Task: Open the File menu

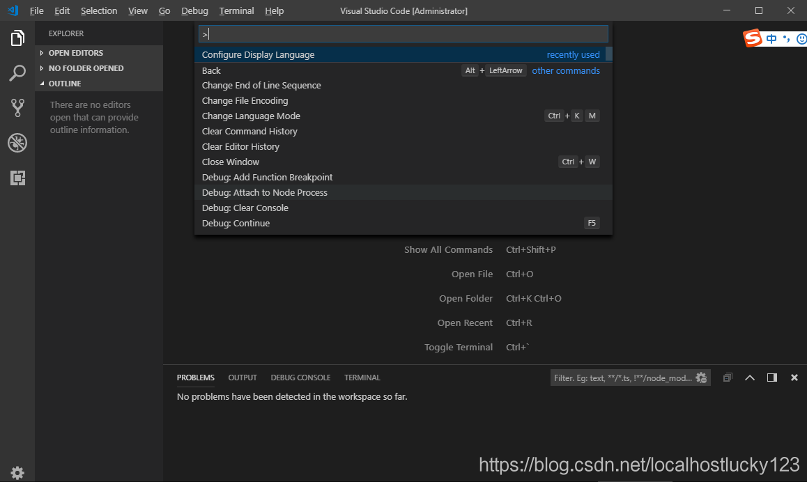Action: click(x=36, y=11)
